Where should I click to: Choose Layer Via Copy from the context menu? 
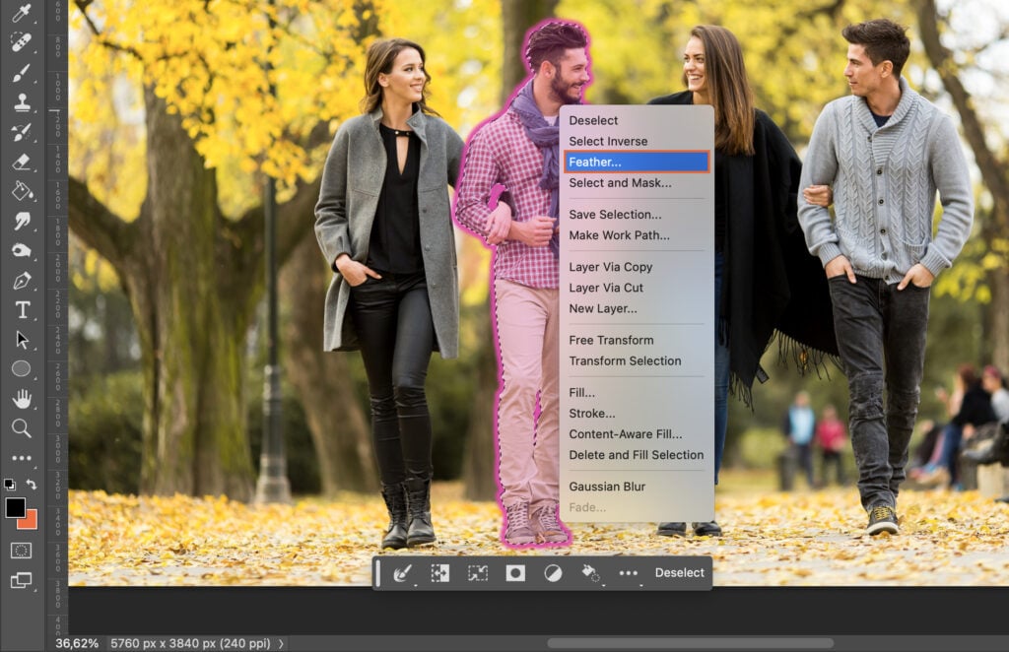tap(611, 266)
